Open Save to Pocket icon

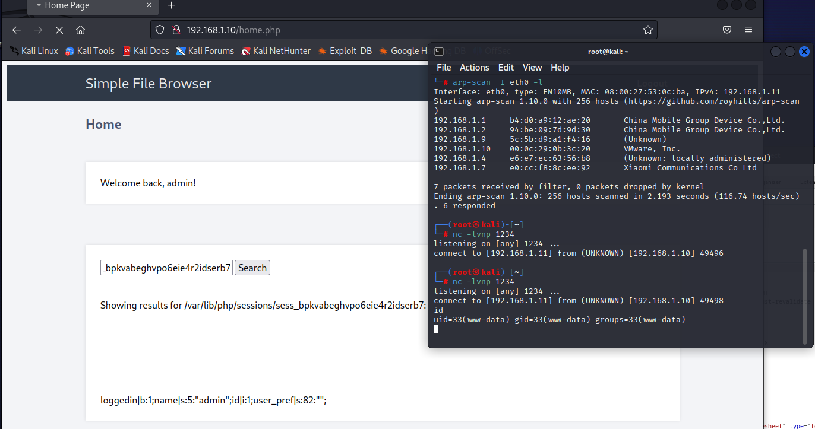point(727,30)
